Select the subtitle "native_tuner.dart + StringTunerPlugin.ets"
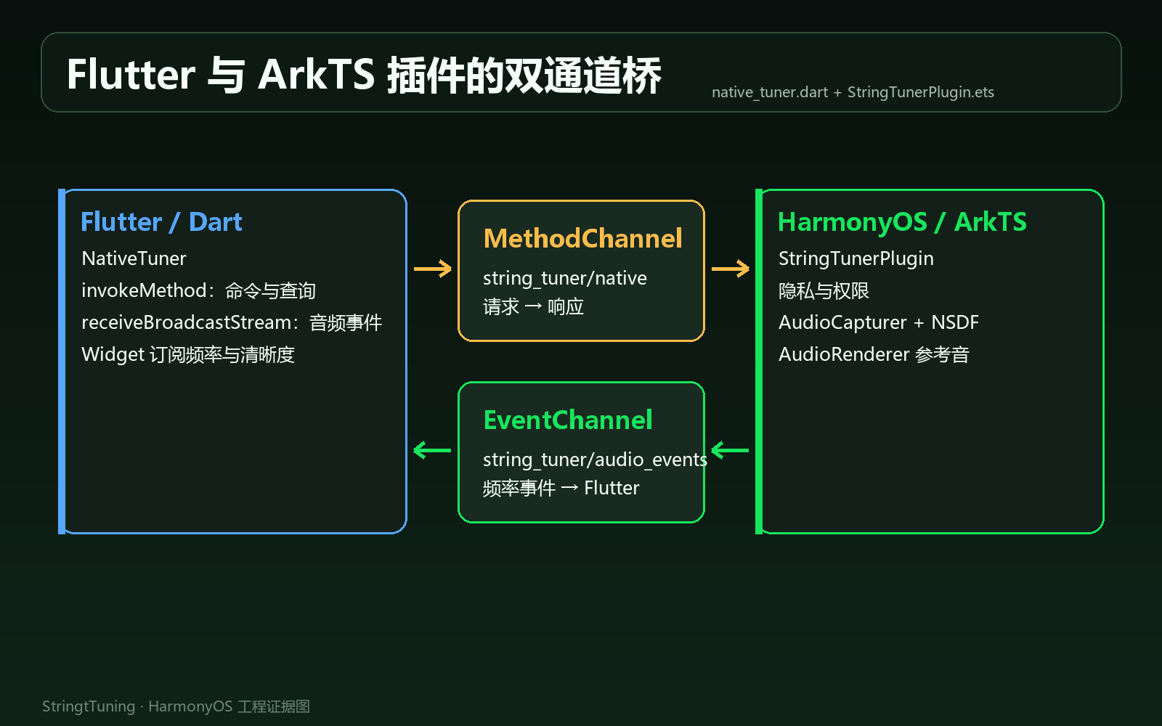This screenshot has width=1162, height=726. pos(853,92)
